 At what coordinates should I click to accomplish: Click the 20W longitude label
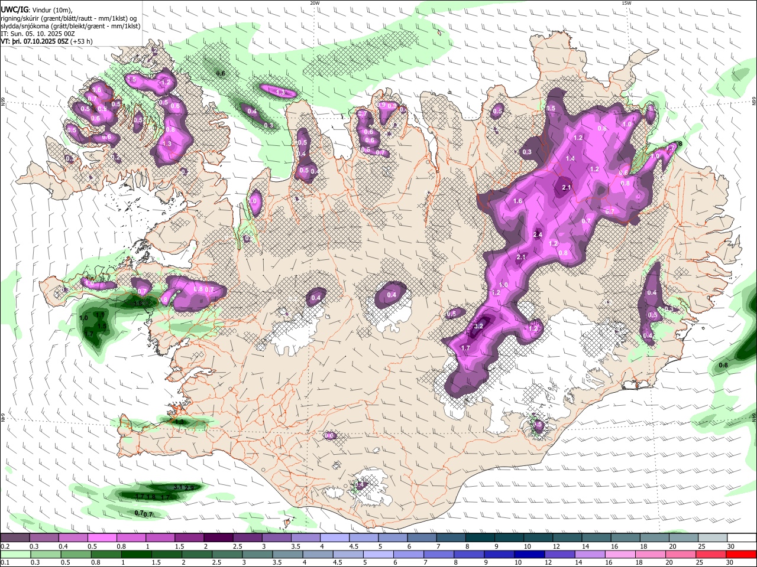[315, 3]
